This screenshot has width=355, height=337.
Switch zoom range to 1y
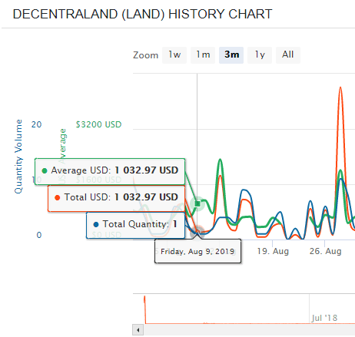click(x=260, y=55)
